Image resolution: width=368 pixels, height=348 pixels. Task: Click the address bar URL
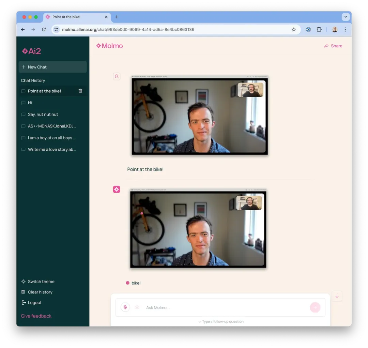tap(128, 30)
